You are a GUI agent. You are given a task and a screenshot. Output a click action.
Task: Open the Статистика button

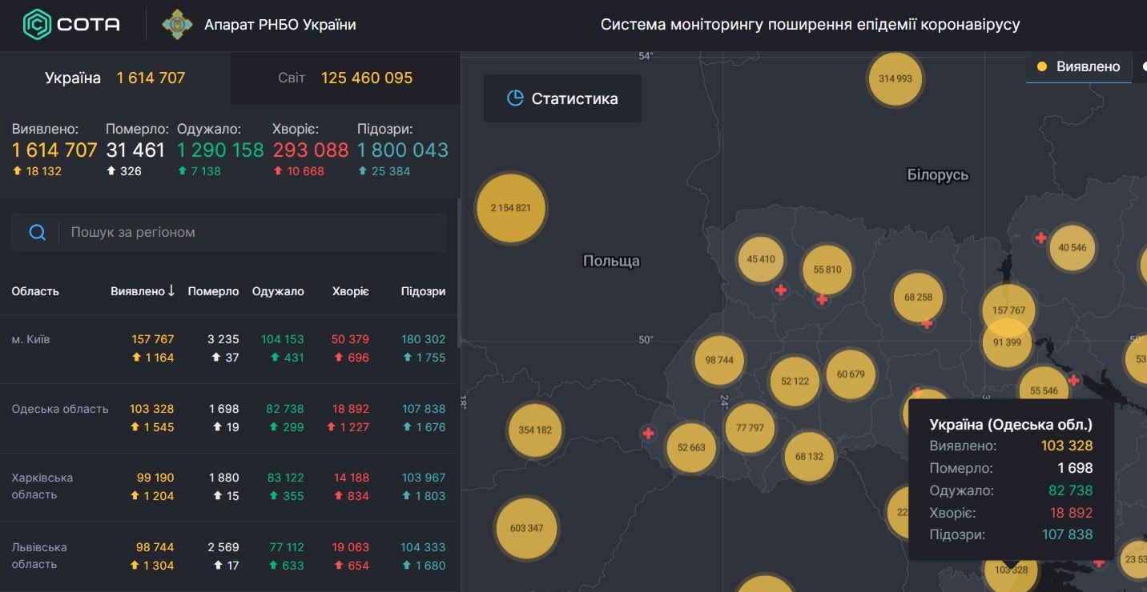(562, 98)
